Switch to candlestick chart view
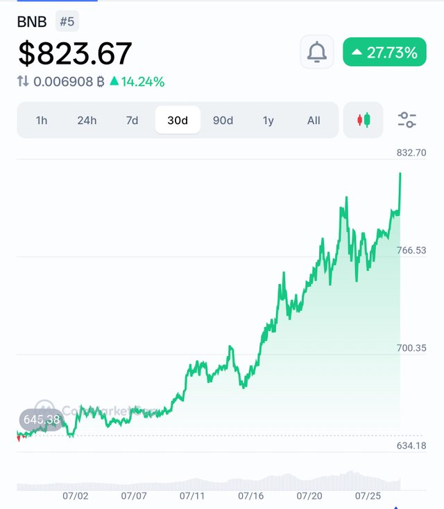Image resolution: width=444 pixels, height=509 pixels. coord(364,120)
